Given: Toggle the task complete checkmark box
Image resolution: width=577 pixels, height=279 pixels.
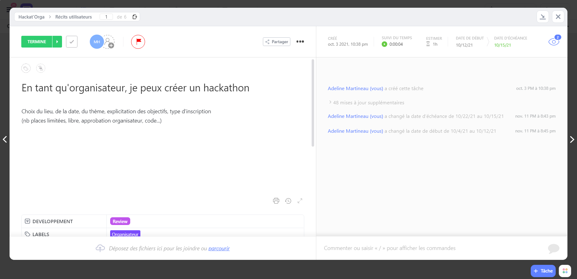Looking at the screenshot, I should point(72,42).
